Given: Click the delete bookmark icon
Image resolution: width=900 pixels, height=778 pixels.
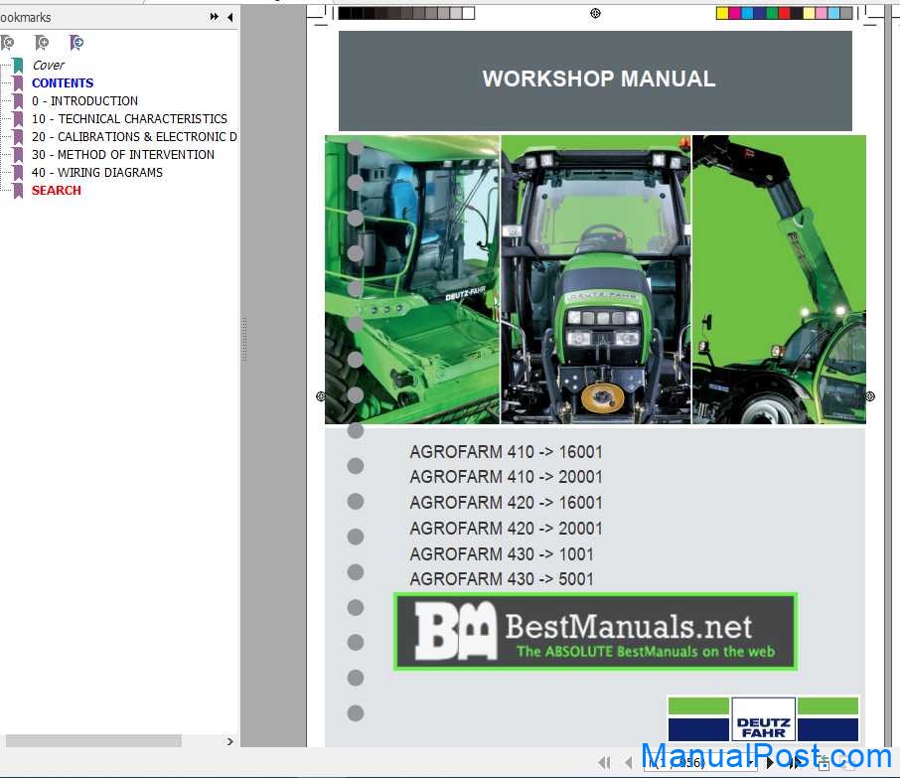Looking at the screenshot, I should (7, 43).
